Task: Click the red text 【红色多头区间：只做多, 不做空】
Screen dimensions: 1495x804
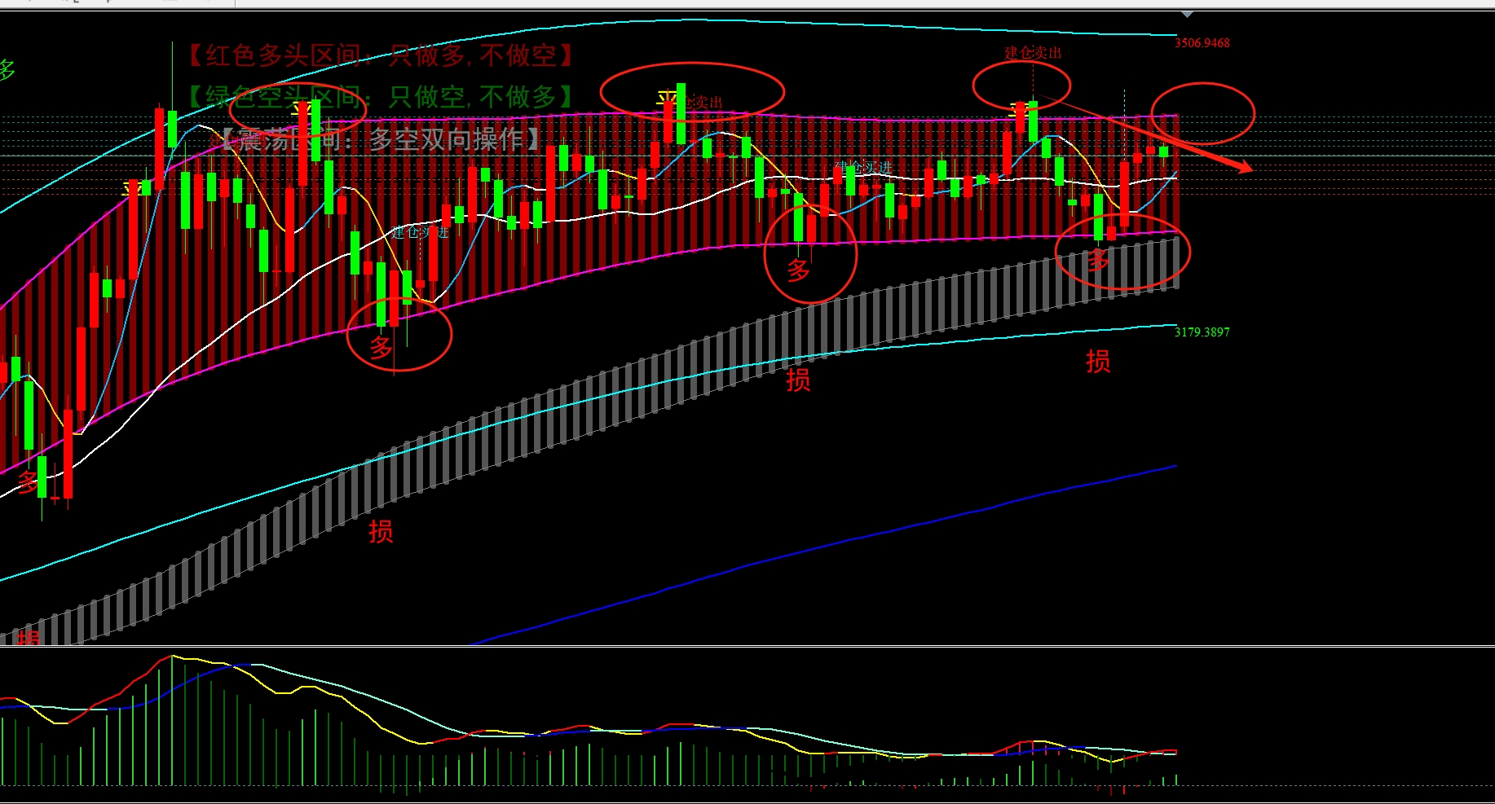Action: [x=381, y=55]
